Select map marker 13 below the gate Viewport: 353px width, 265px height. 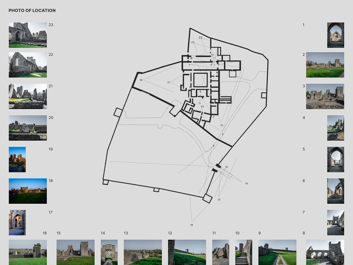[x=219, y=200]
